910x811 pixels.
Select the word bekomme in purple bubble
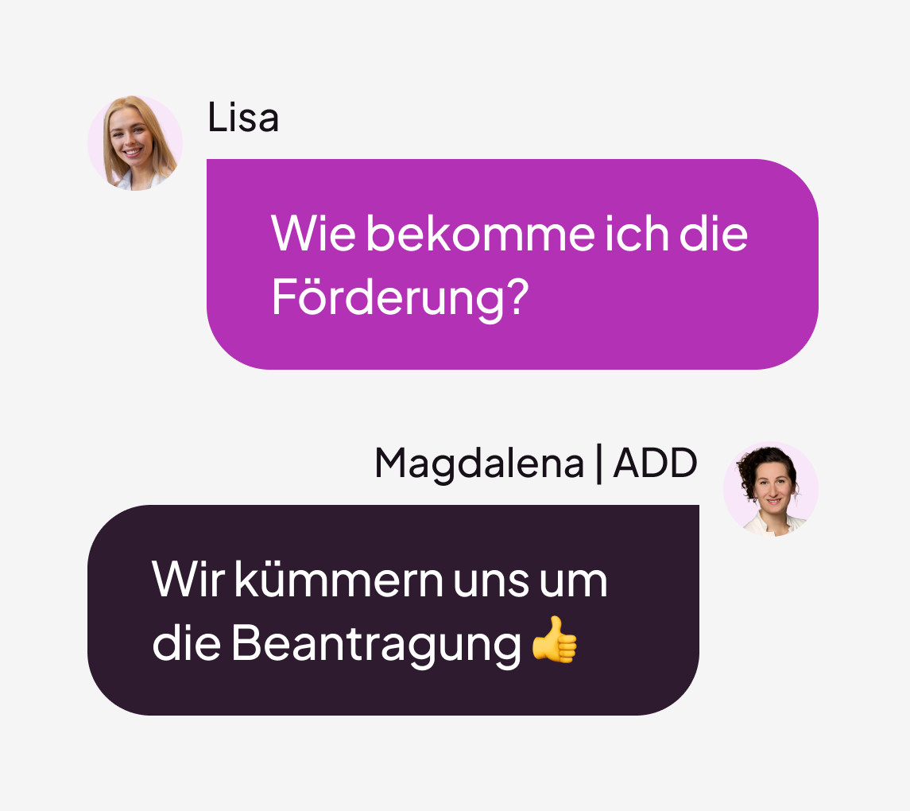point(481,234)
